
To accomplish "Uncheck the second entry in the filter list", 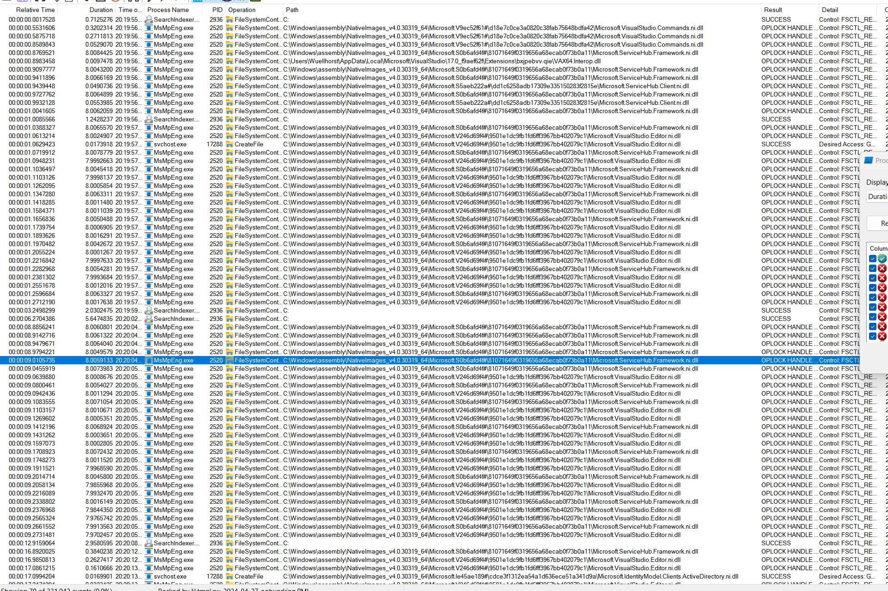I will (x=873, y=268).
